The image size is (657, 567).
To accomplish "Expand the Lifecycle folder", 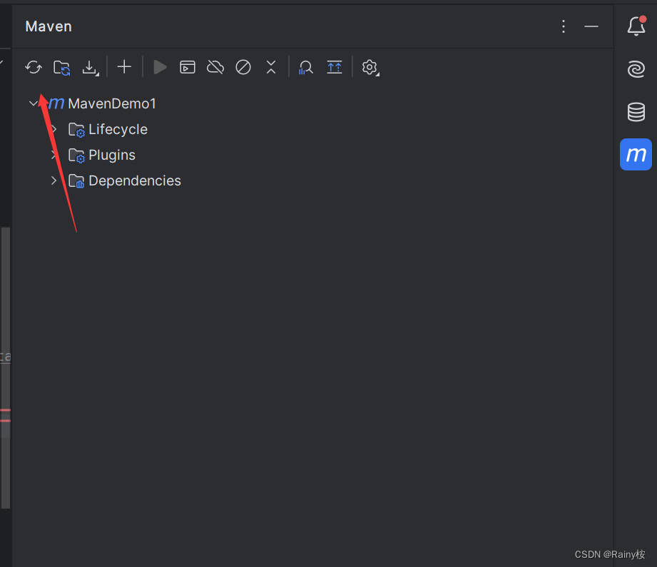I will pos(54,129).
